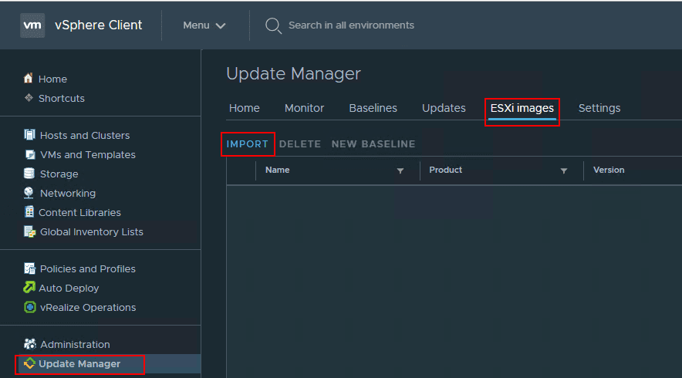Click the Auto Deploy arrow icon

click(29, 288)
